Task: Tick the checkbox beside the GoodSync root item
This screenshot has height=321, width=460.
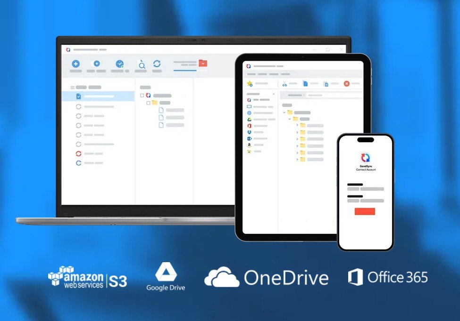Action: [x=142, y=96]
